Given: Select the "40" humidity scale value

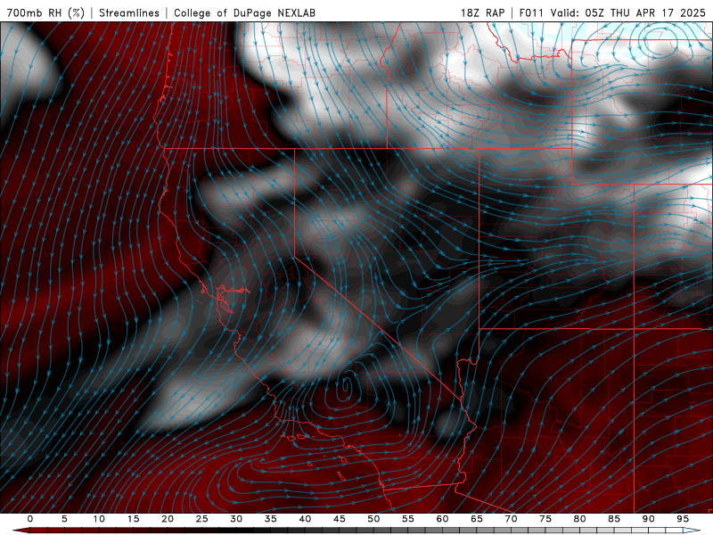Looking at the screenshot, I should click(305, 519).
